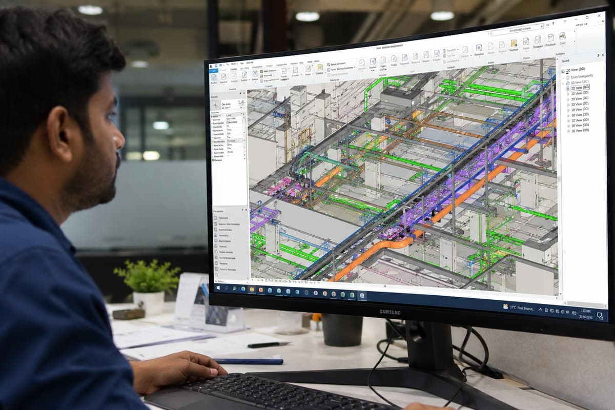The height and width of the screenshot is (410, 615).
Task: Toggle the checked fifth checkbox in lower-left panel
Action: [216, 241]
